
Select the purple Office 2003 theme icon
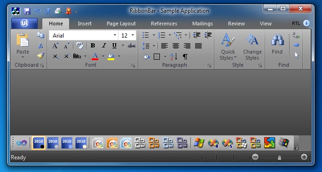(x=182, y=143)
